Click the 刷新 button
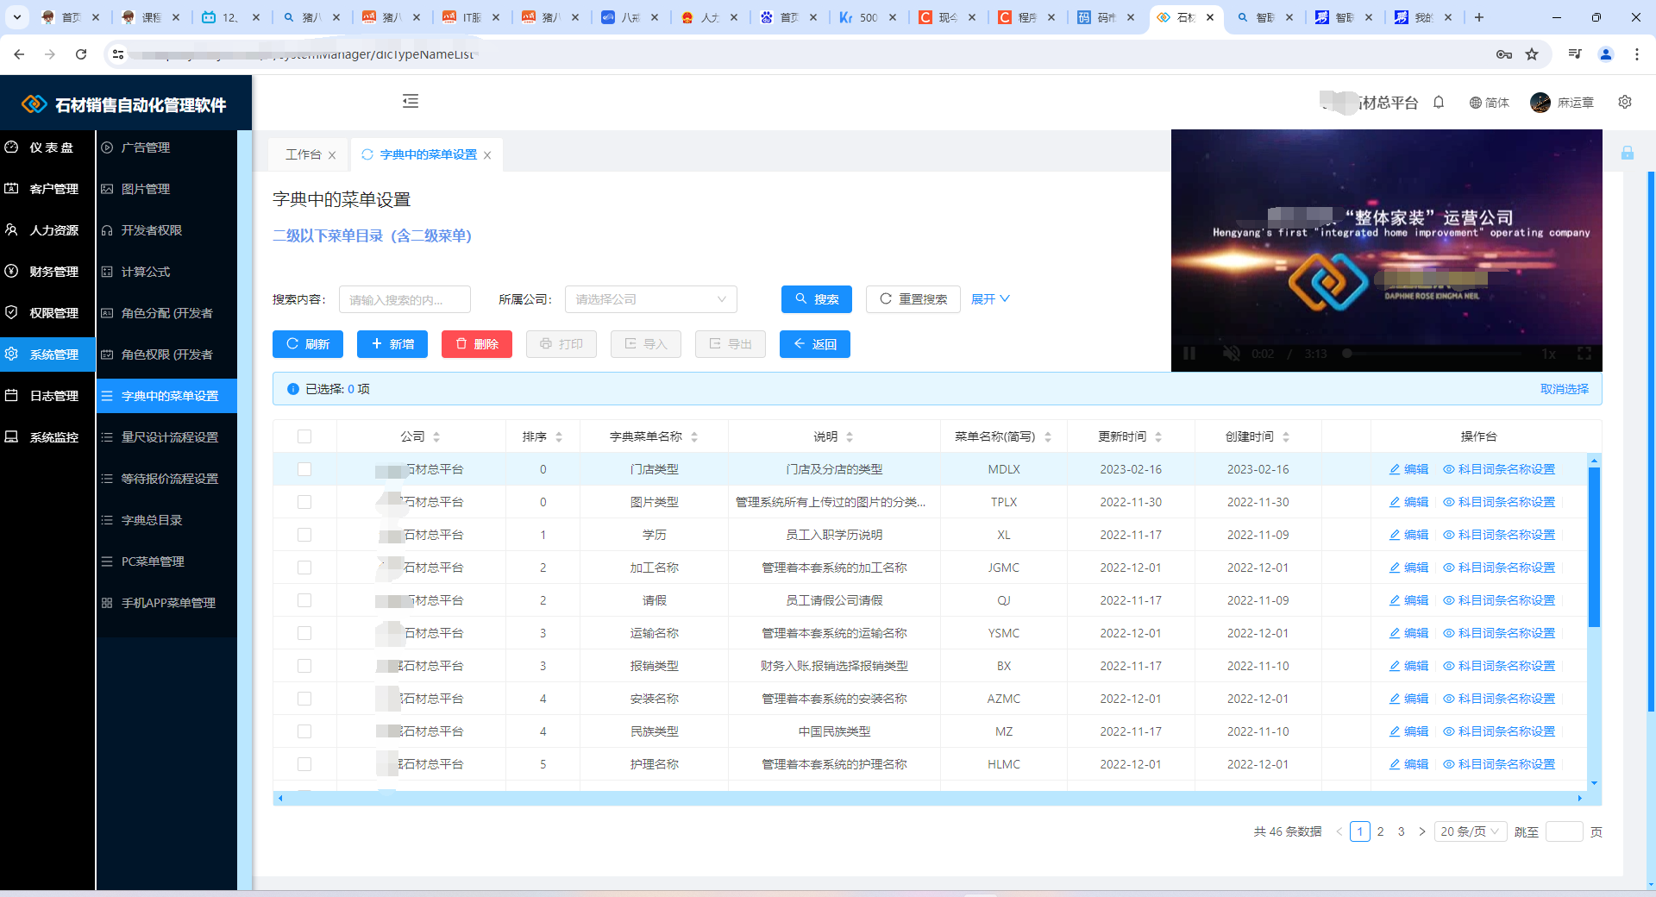 pos(308,344)
